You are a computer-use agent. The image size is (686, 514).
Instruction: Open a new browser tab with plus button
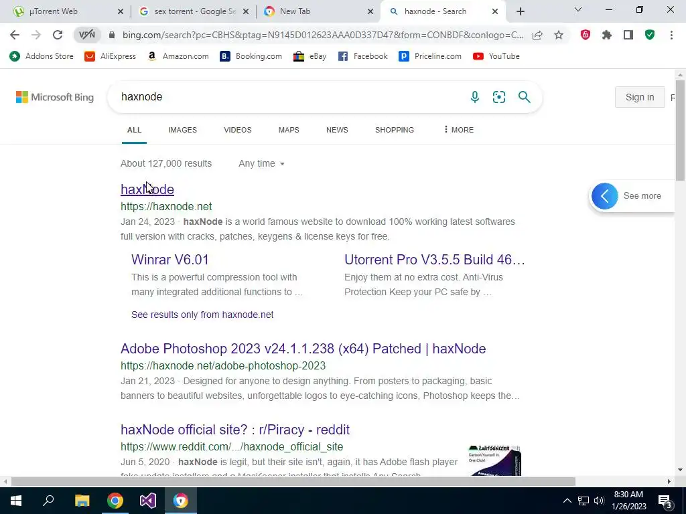pyautogui.click(x=520, y=11)
